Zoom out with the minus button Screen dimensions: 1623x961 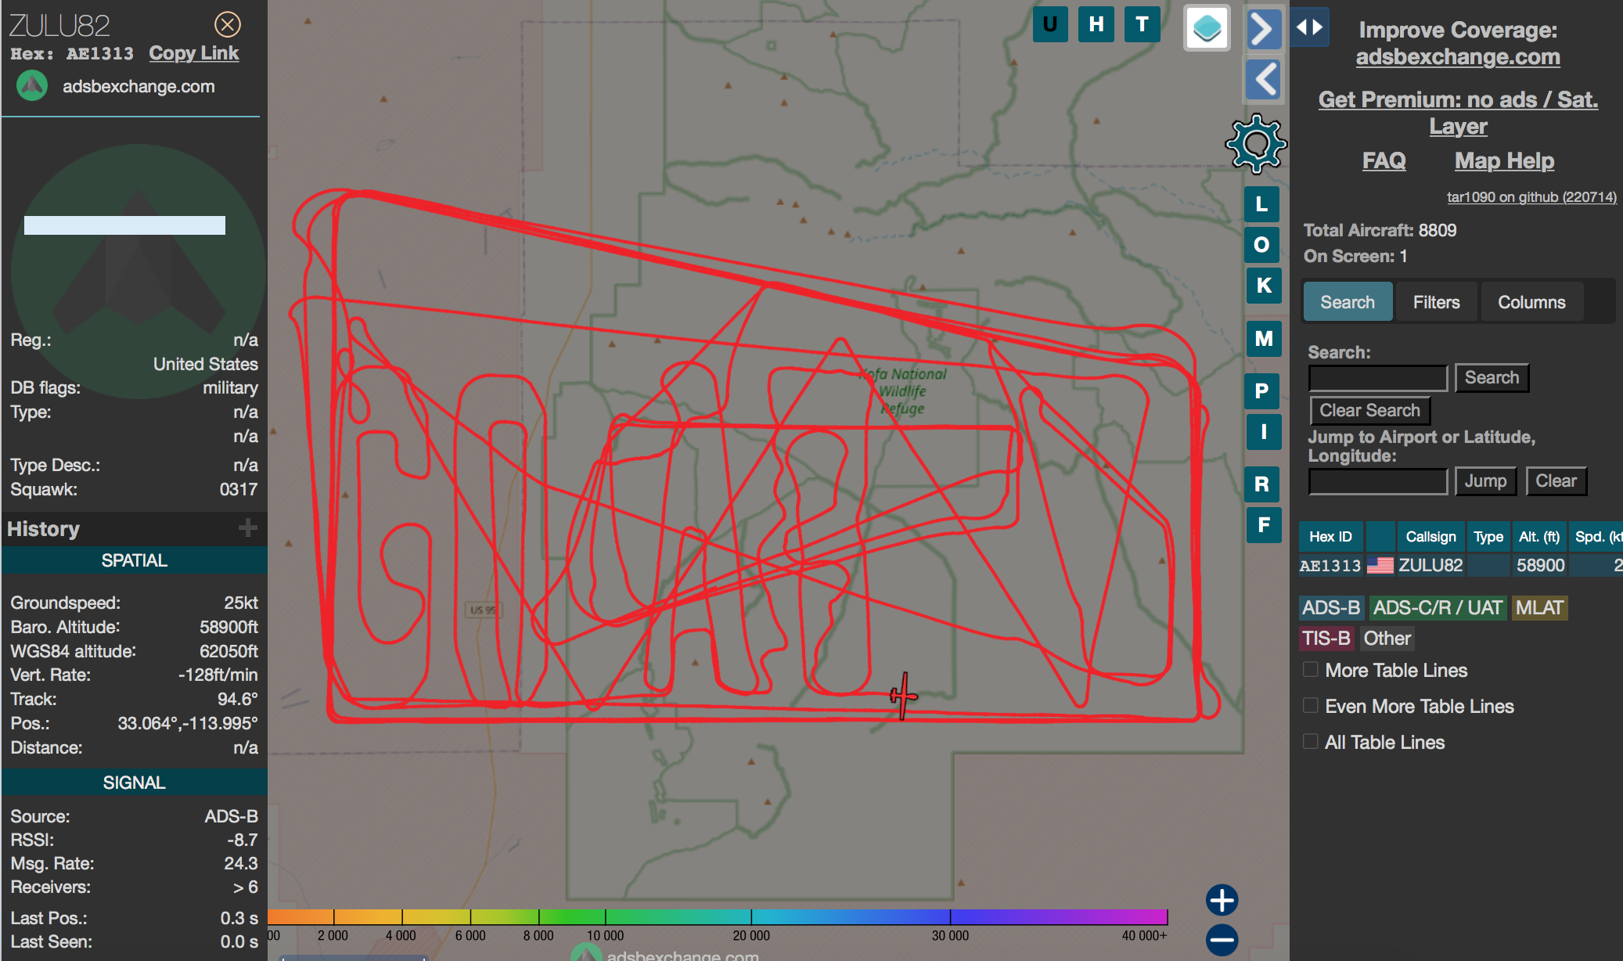[x=1222, y=939]
